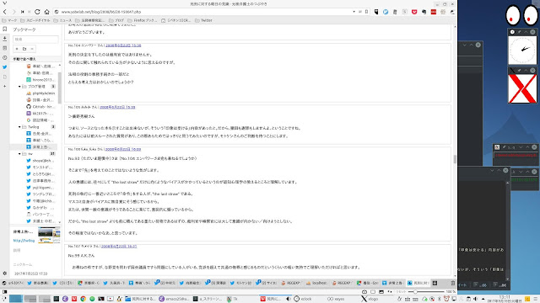Open Vivaldi settings gear
The width and height of the screenshot is (540, 303).
click(5, 273)
